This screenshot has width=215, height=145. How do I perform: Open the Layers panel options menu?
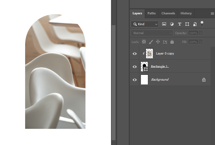coord(212,13)
